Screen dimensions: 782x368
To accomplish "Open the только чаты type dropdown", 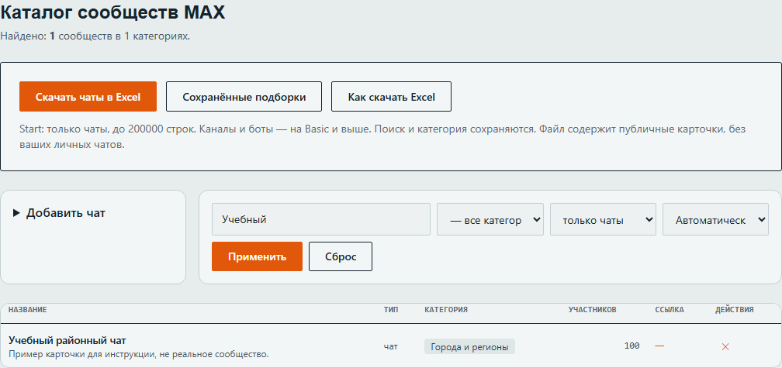I will 603,219.
